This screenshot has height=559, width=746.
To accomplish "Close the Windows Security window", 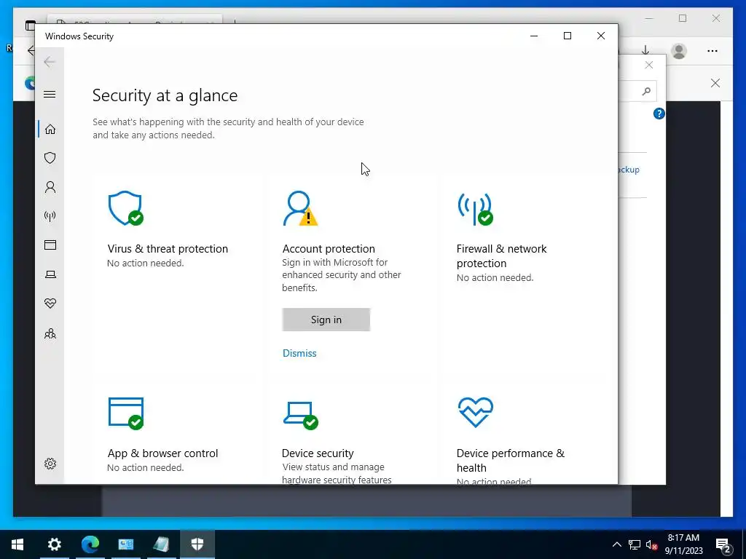I will [x=601, y=36].
